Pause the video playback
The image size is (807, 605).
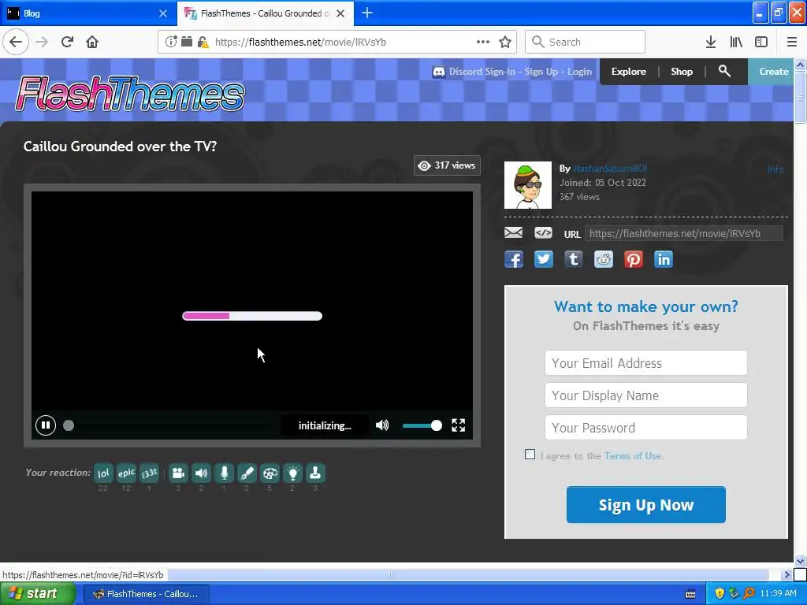pos(45,425)
